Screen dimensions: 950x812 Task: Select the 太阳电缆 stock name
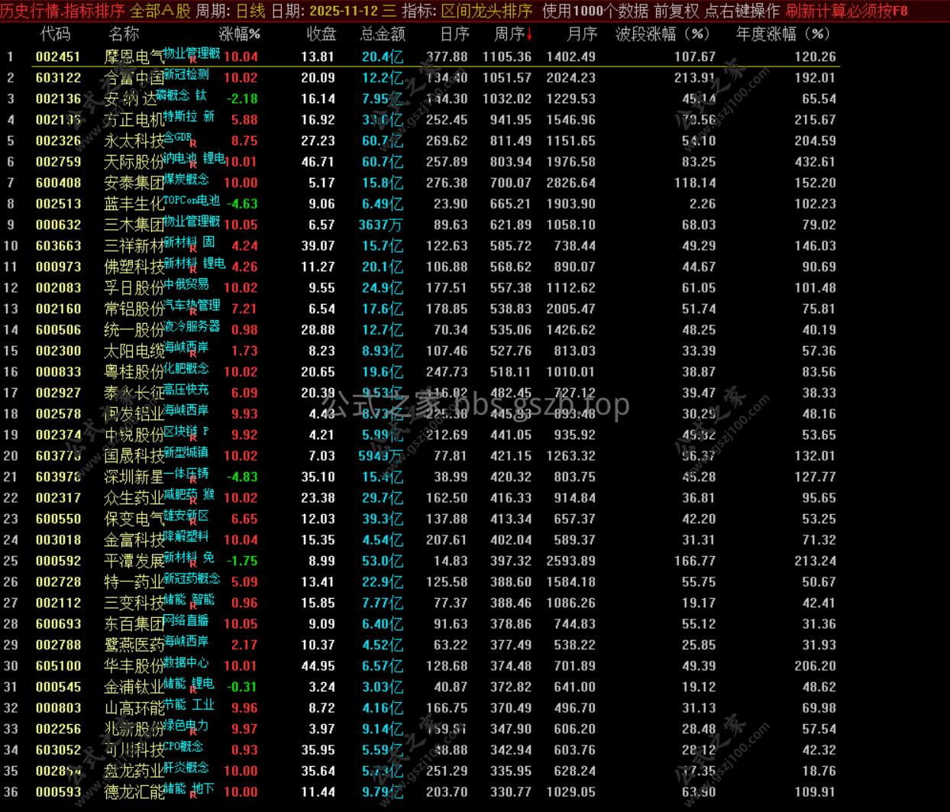(x=134, y=351)
